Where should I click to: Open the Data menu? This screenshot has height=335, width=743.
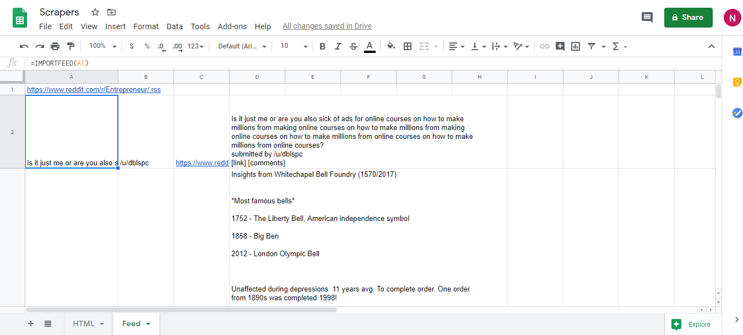[x=175, y=26]
